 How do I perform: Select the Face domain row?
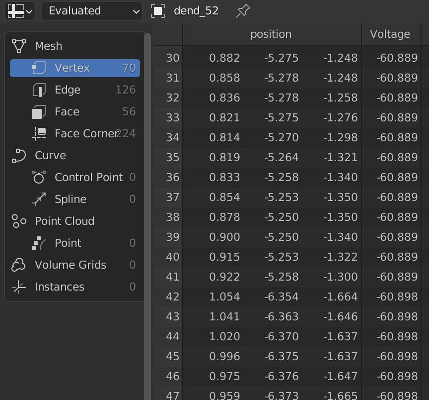coord(75,112)
